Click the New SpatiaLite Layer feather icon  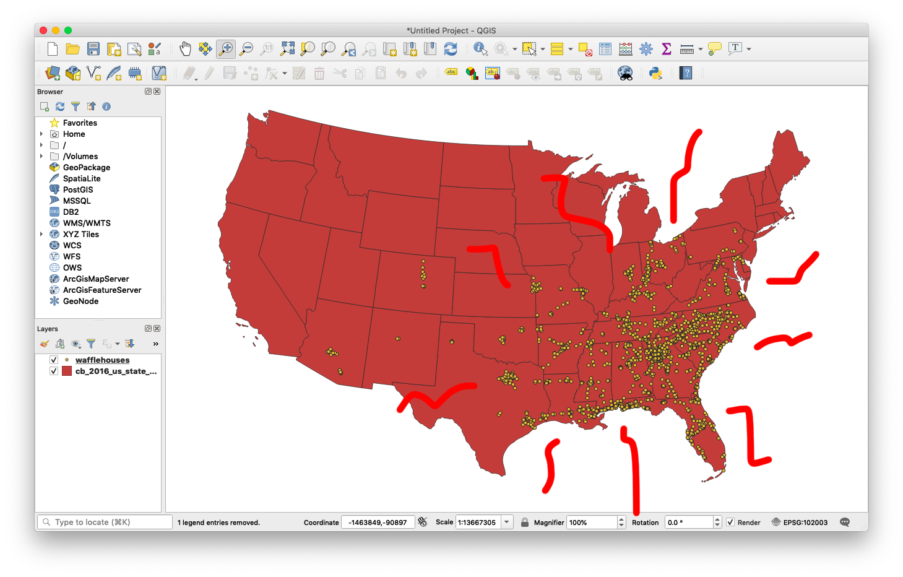(x=114, y=73)
